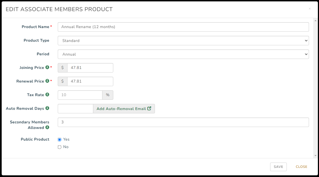Click the Joining Price label text
This screenshot has width=319, height=177.
32,68
